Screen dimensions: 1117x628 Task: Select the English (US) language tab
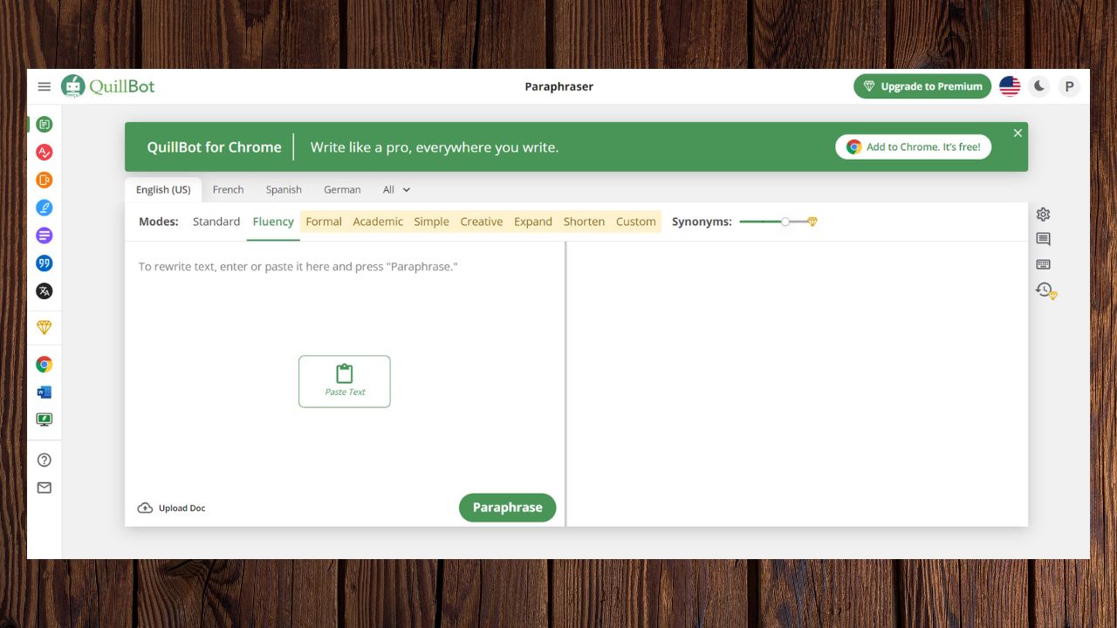pyautogui.click(x=163, y=189)
